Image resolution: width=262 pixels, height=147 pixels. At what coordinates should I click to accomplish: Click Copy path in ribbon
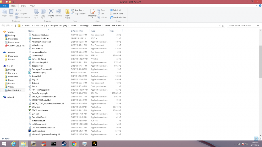21,14
